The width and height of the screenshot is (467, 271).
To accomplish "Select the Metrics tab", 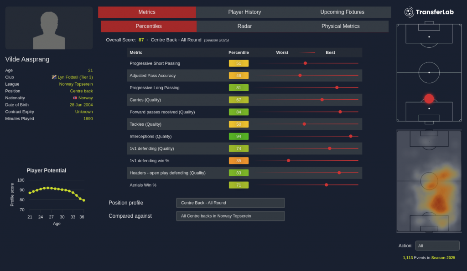I will pos(147,12).
